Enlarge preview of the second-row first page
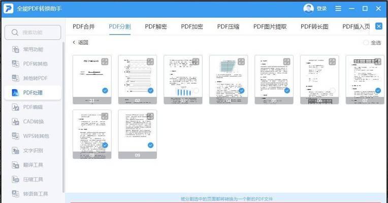Screen dimensions: 388x203 (105, 116)
